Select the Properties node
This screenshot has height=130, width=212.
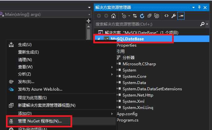pyautogui.click(x=127, y=45)
